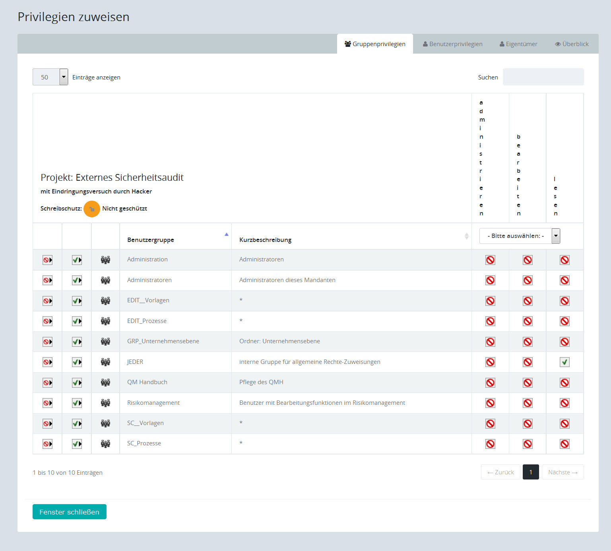
Task: Click the orange write-protection lock icon
Action: [92, 209]
